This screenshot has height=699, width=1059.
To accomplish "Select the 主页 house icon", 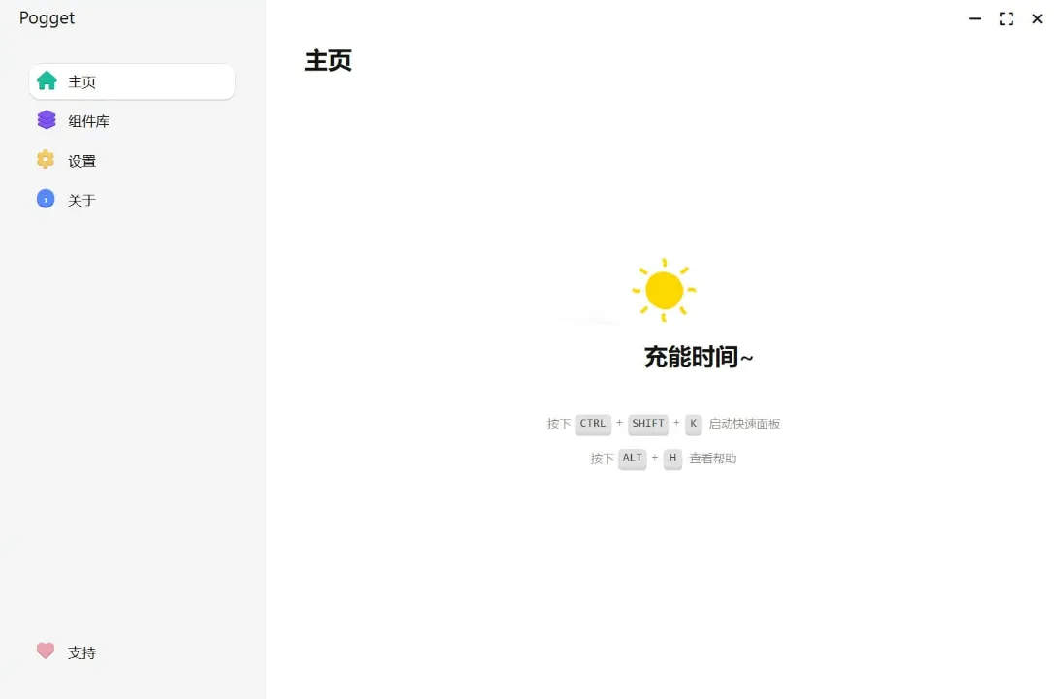I will coord(47,81).
